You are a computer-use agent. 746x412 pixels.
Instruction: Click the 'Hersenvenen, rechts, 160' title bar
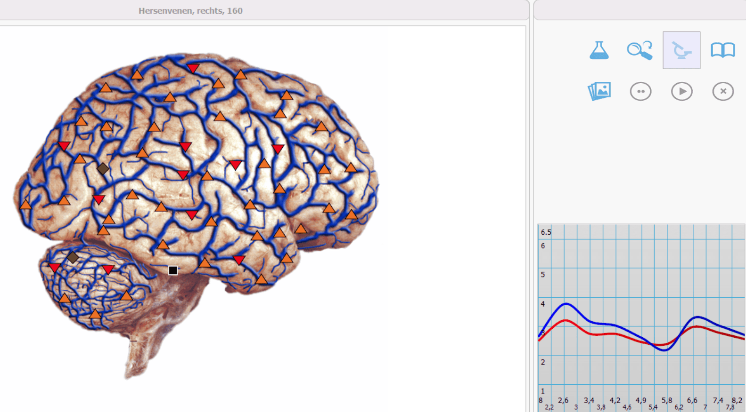coord(190,10)
